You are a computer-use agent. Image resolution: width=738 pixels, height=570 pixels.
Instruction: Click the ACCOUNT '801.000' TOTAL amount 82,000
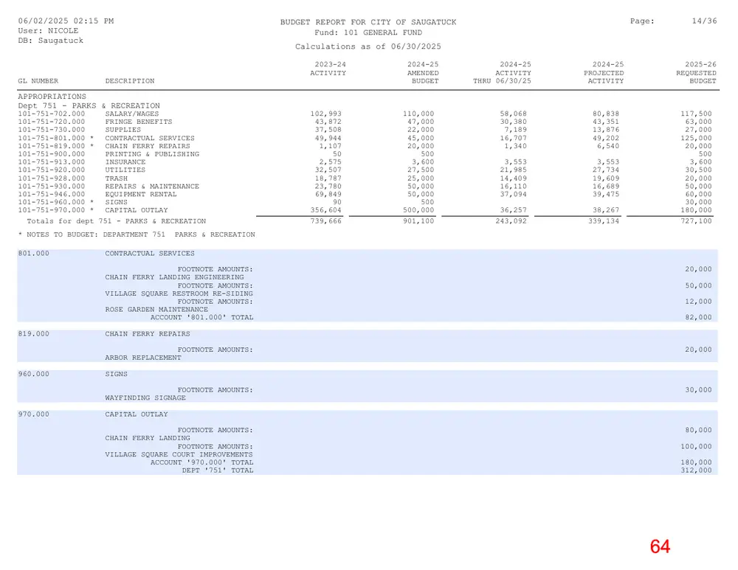tap(698, 318)
